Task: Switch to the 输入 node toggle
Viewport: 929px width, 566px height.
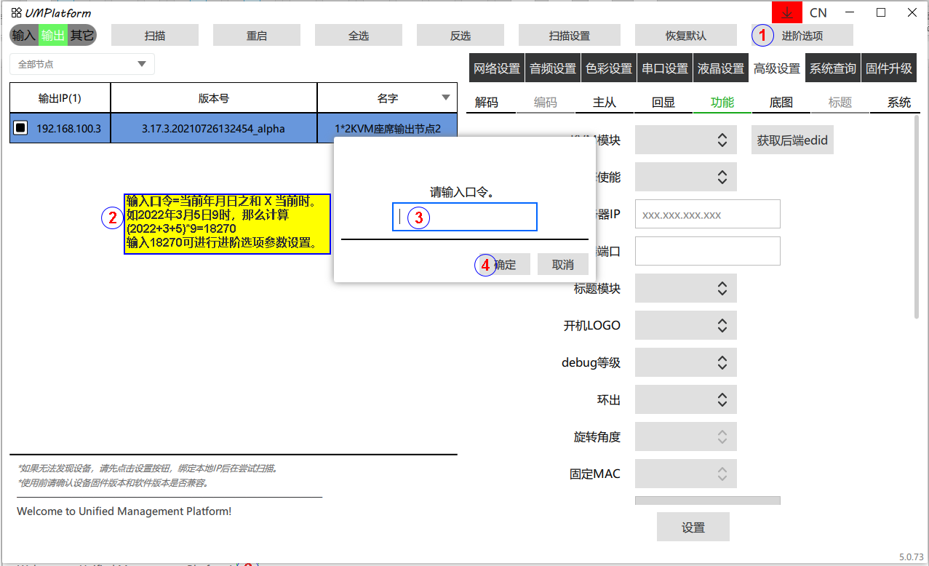Action: (23, 35)
